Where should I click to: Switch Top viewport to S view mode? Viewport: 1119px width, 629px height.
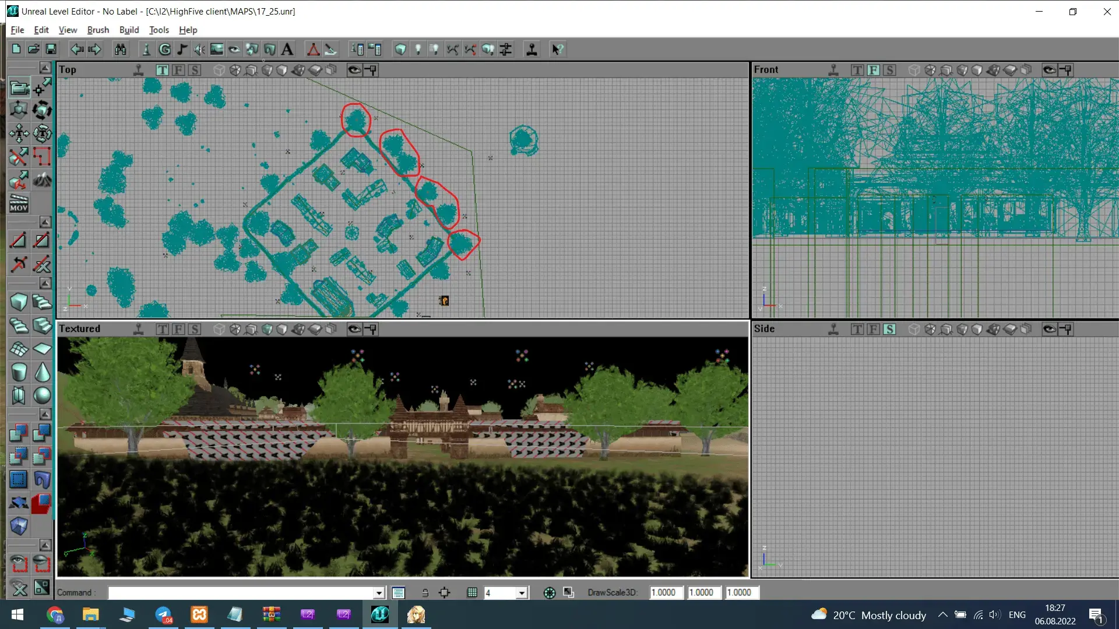[x=195, y=70]
